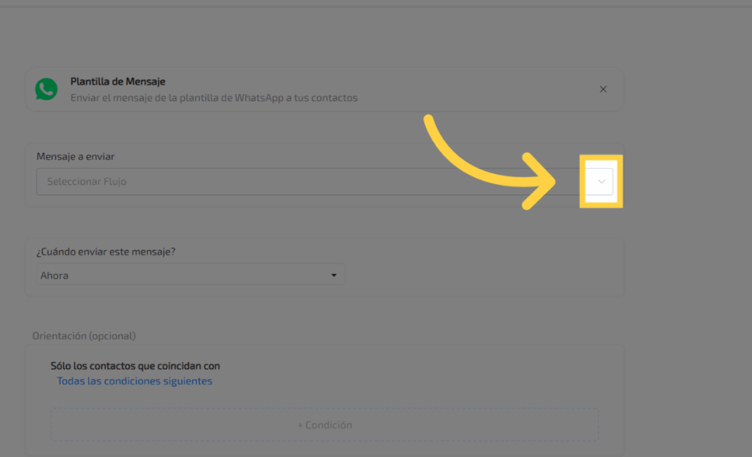The image size is (752, 457).
Task: Click empty space right of description text
Action: (477, 98)
